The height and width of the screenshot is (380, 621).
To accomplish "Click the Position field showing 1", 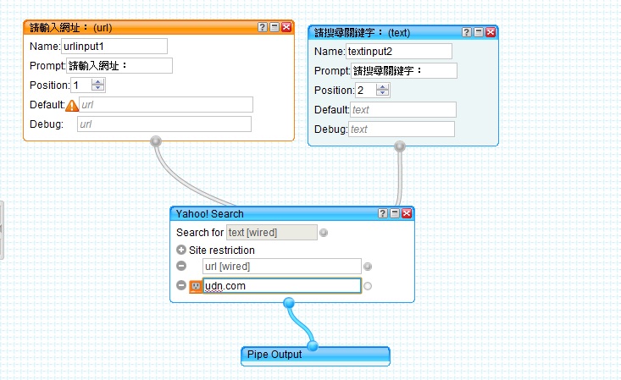I will [x=81, y=85].
